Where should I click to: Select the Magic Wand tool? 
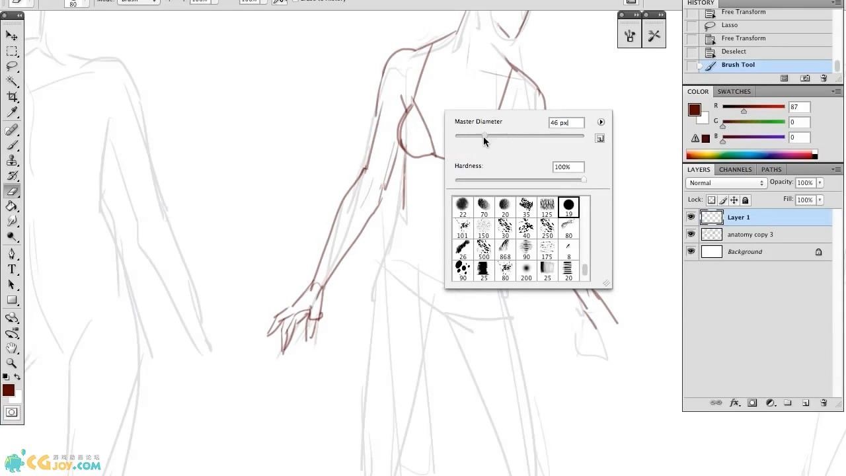[12, 81]
